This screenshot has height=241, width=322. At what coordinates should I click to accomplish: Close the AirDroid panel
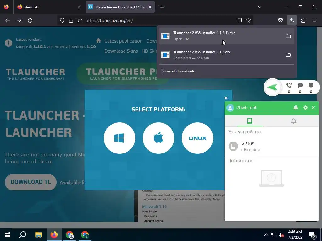click(313, 108)
